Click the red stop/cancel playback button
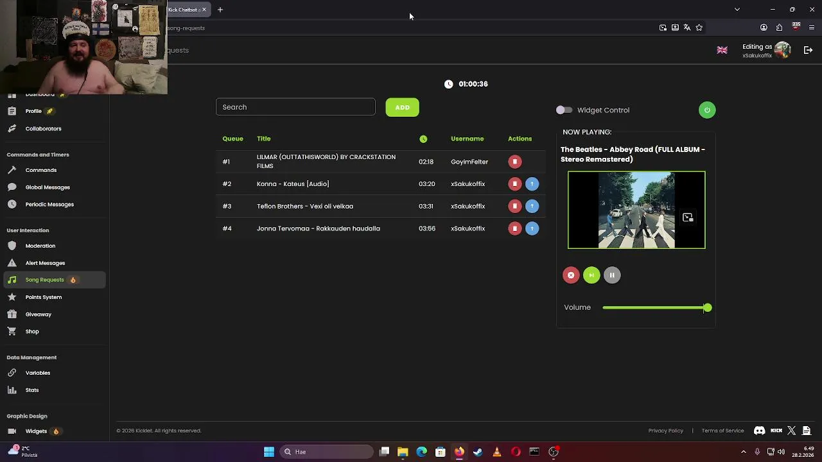822x462 pixels. 571,275
